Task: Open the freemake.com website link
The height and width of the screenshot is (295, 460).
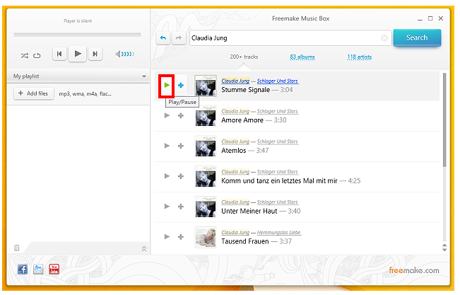Action: (x=414, y=270)
